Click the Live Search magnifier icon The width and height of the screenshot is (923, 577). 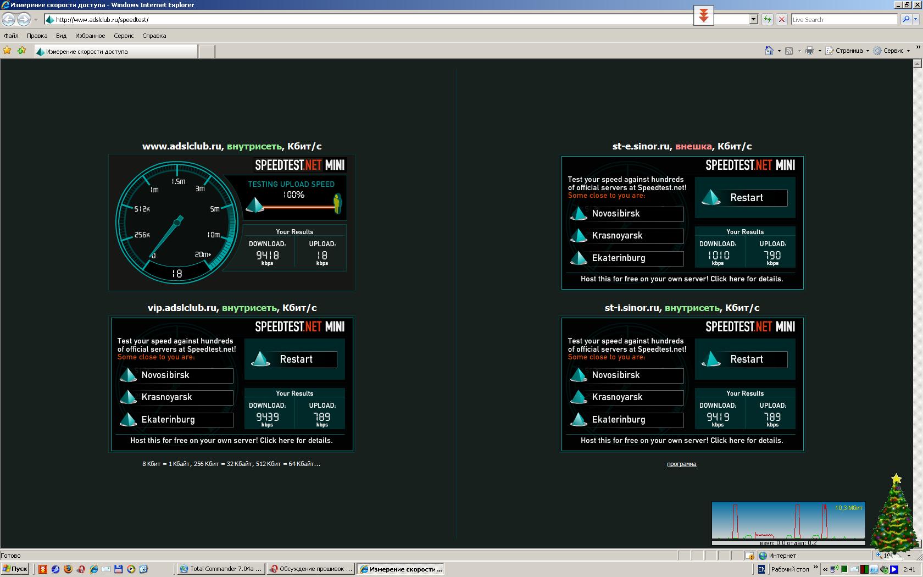(x=906, y=19)
